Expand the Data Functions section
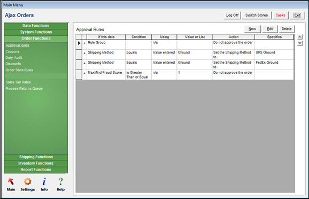This screenshot has height=199, width=309. click(x=36, y=26)
